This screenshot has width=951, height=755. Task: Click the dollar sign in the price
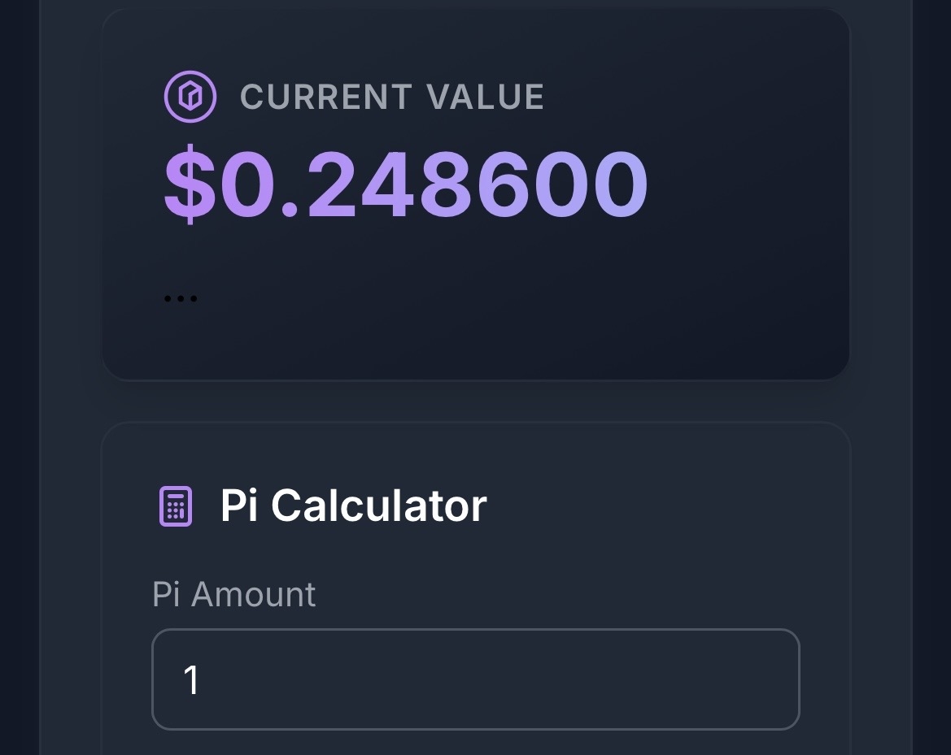[x=191, y=185]
